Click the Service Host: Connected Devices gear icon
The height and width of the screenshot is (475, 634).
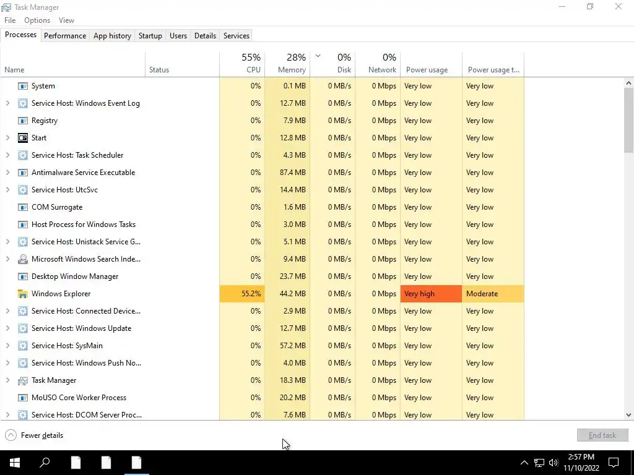coord(23,311)
